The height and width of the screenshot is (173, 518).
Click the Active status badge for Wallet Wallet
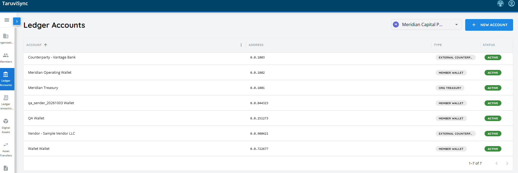[493, 149]
